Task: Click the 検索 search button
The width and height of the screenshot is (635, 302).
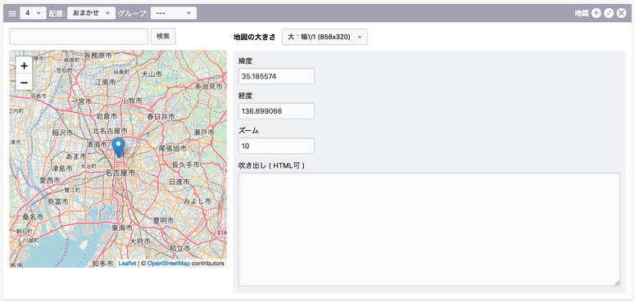Action: pyautogui.click(x=163, y=36)
